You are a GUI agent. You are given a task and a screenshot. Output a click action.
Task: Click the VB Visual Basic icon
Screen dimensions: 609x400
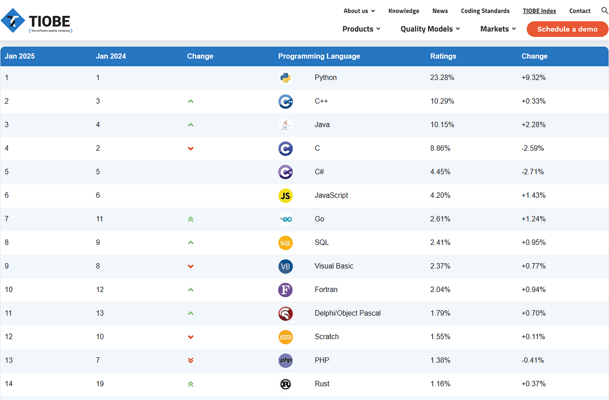[286, 266]
